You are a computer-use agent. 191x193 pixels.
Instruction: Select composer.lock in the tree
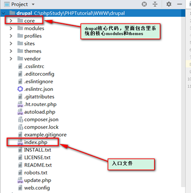tap(42, 127)
